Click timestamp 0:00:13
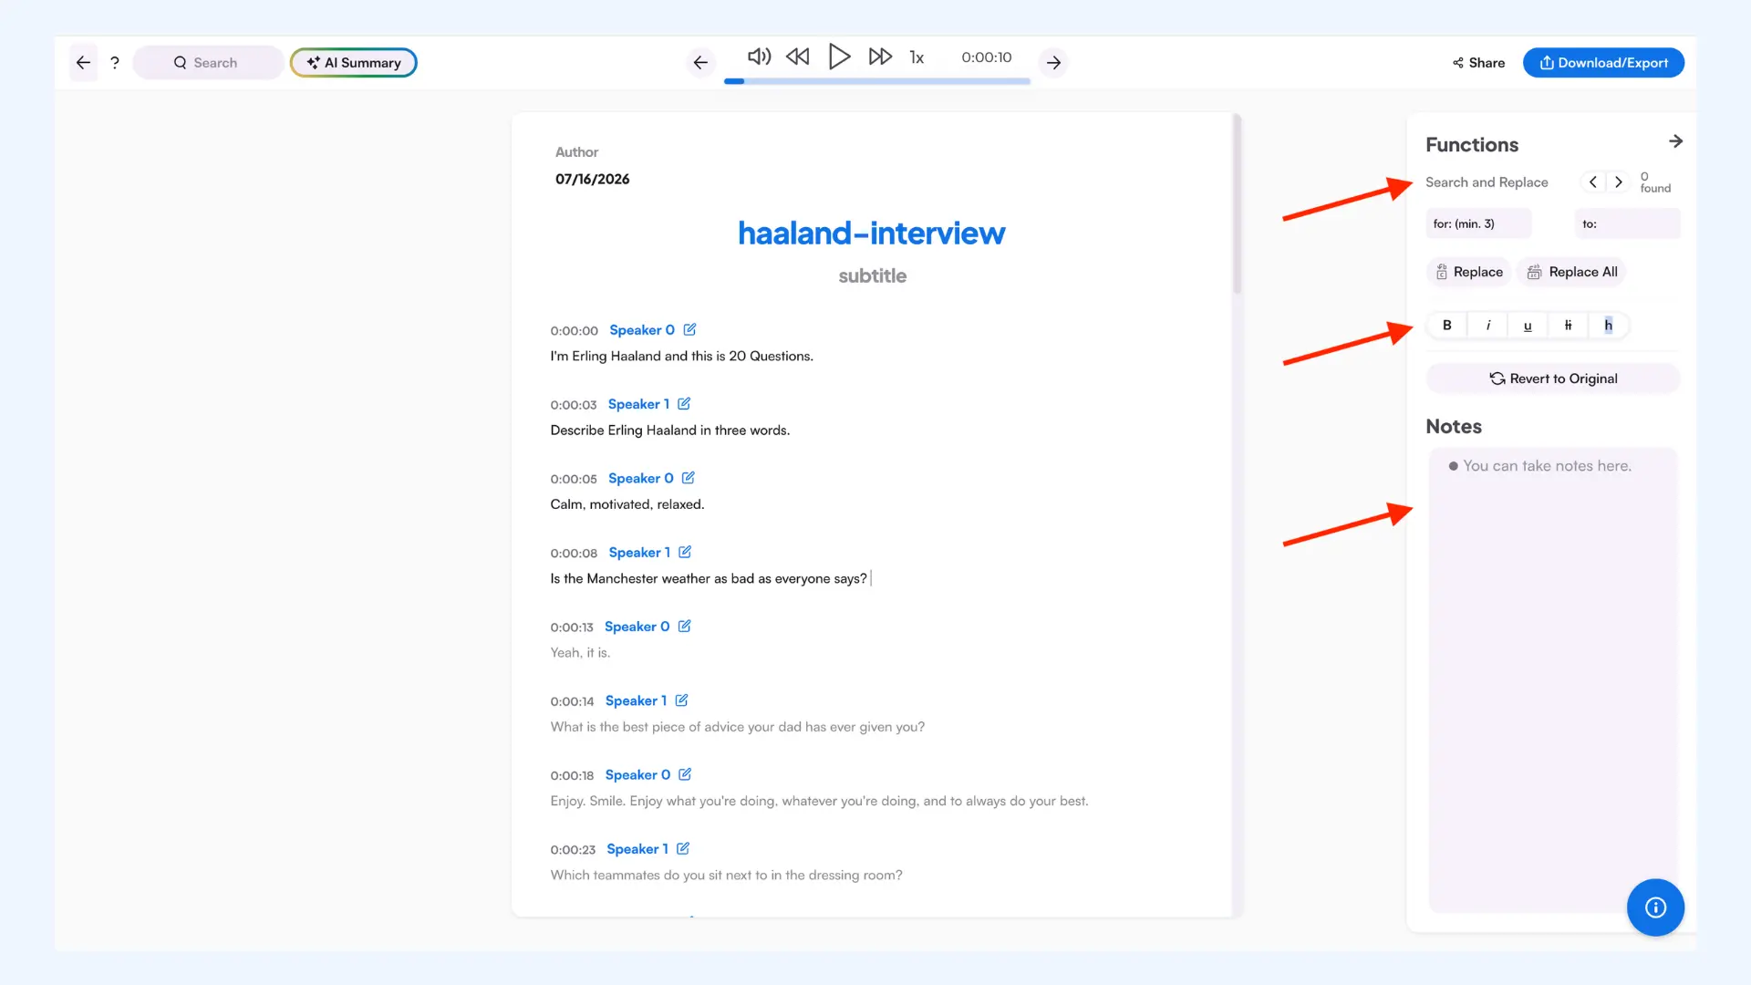1751x985 pixels. pos(572,627)
